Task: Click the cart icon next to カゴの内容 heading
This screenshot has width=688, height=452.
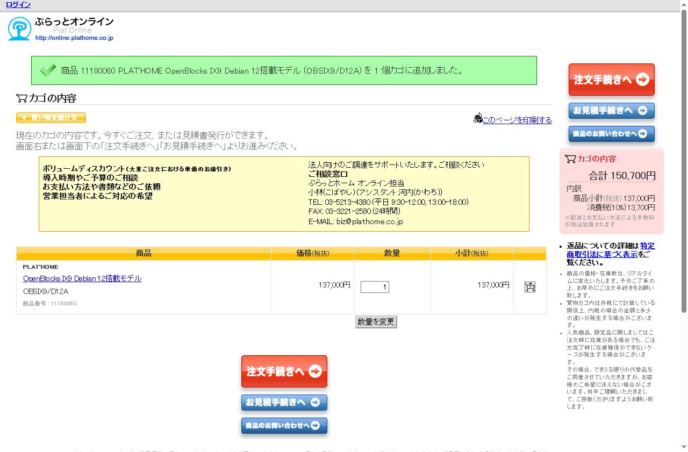Action: tap(21, 98)
